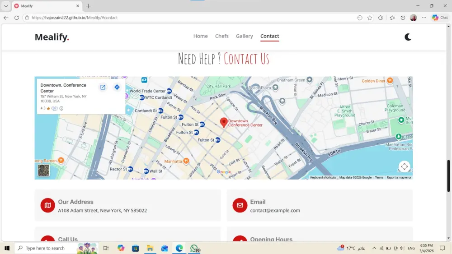Add page to favorites star
Viewport: 452px width, 254px height.
pyautogui.click(x=370, y=18)
